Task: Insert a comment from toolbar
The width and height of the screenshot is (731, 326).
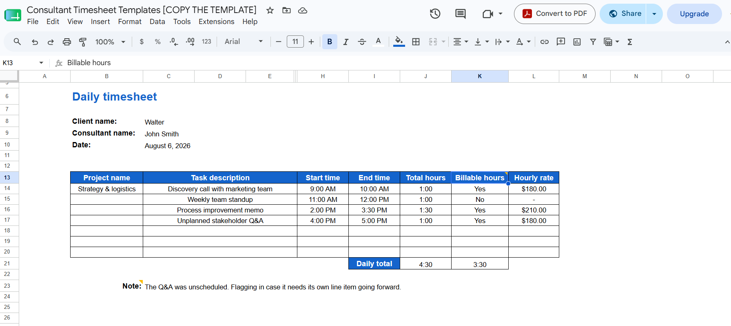Action: (561, 42)
